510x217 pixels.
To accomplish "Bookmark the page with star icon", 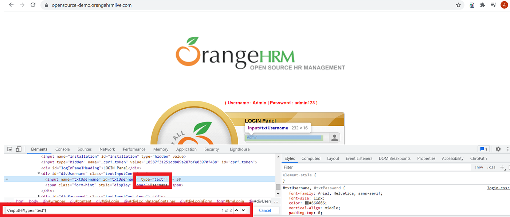I will [458, 5].
